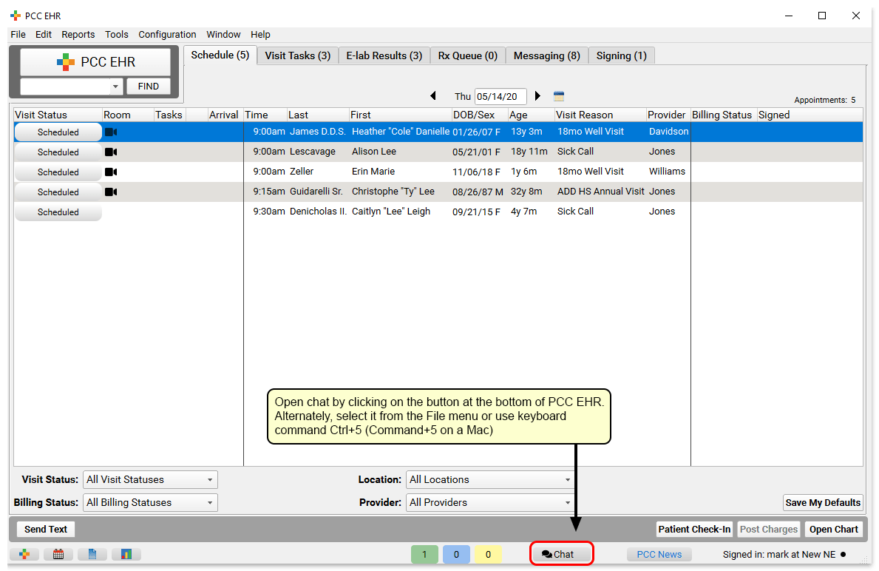879x571 pixels.
Task: Open the calendar date picker icon beside the date
Action: tap(559, 96)
